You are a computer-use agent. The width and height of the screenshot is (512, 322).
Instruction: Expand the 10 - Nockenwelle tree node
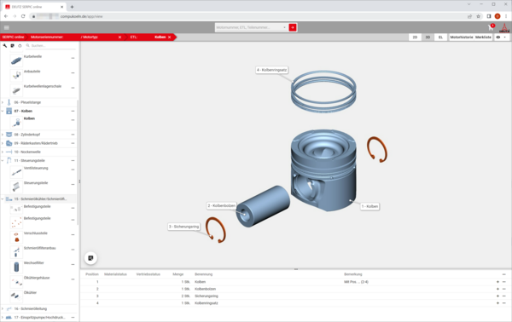[3, 152]
